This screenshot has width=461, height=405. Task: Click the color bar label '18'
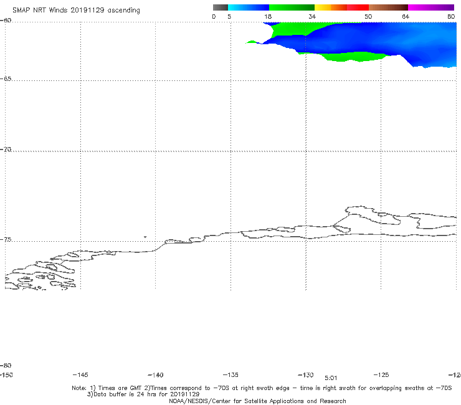(x=268, y=16)
